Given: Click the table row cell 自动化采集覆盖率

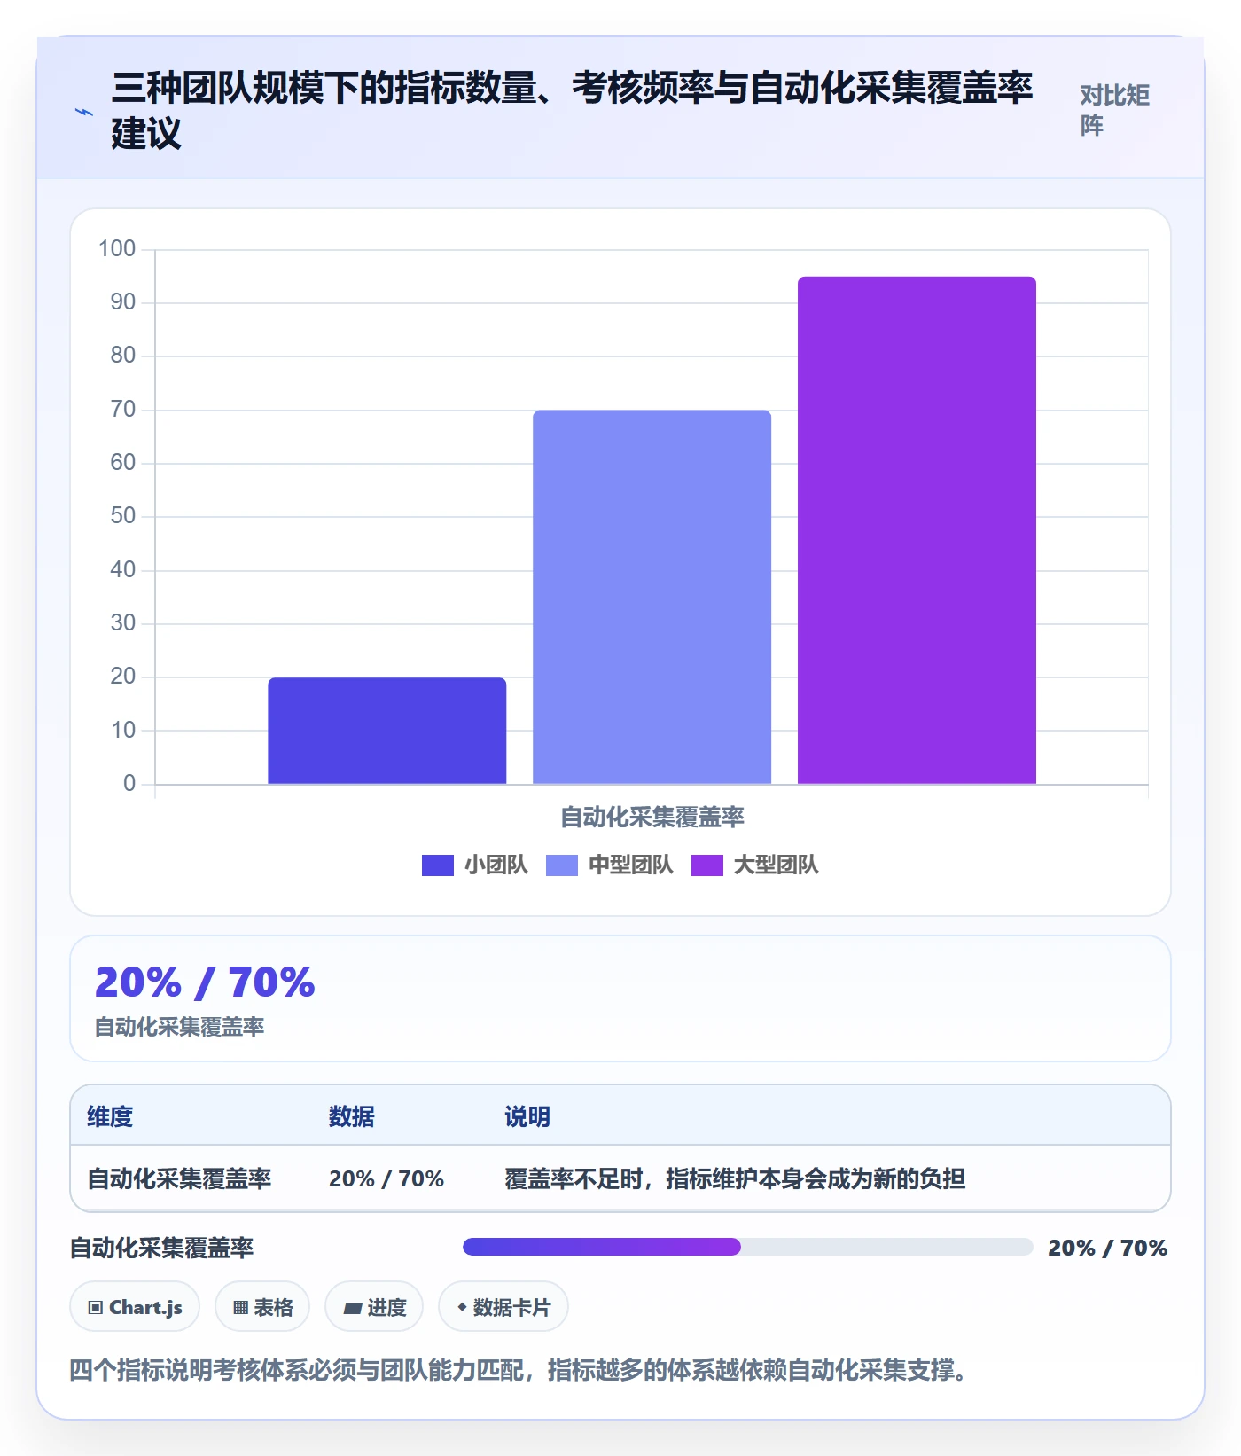Looking at the screenshot, I should (179, 1178).
